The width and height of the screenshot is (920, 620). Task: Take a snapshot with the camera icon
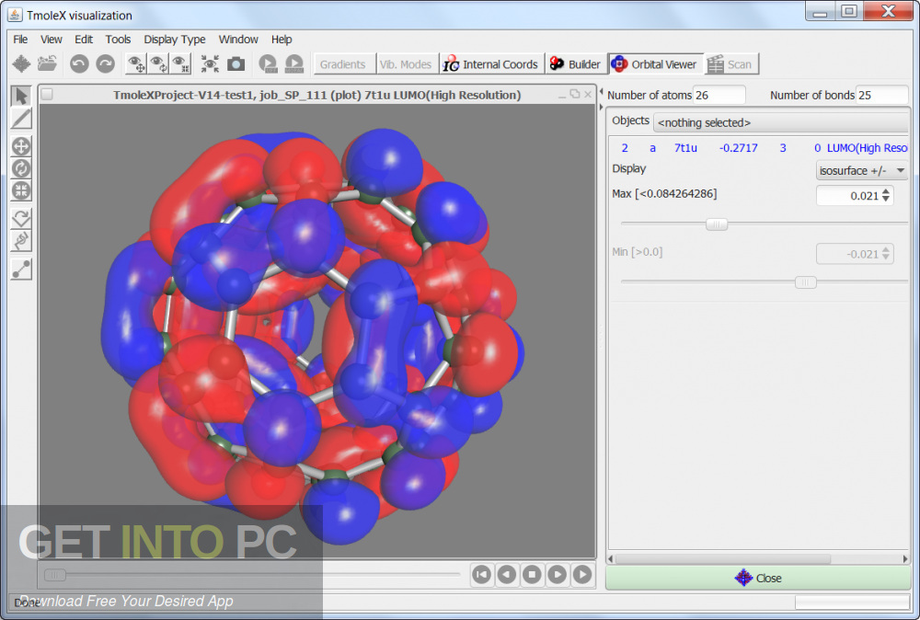pyautogui.click(x=236, y=64)
